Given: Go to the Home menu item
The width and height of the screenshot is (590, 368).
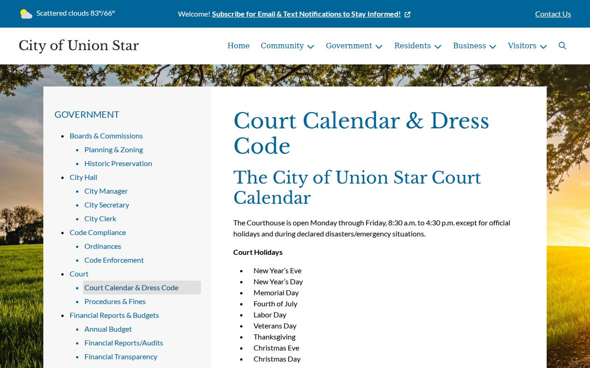Looking at the screenshot, I should pos(238,46).
